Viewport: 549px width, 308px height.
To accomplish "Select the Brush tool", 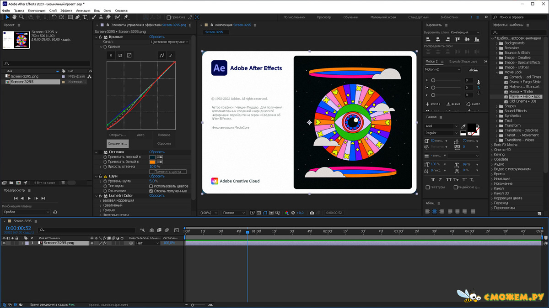I will coord(94,17).
